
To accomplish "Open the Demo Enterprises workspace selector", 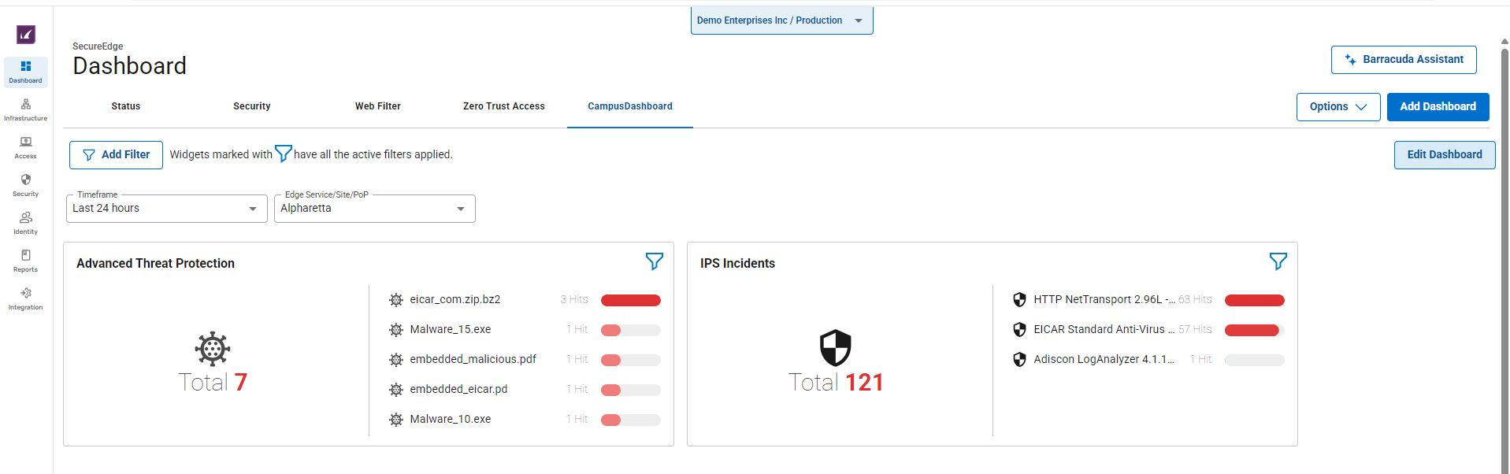I will 781,20.
